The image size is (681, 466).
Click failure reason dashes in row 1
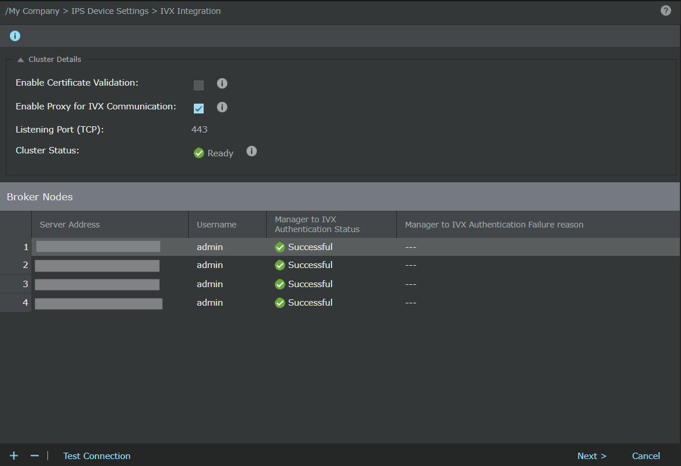411,247
